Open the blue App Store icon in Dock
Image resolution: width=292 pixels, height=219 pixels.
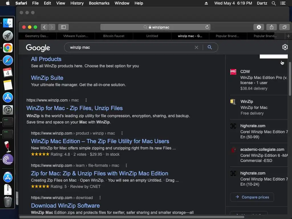(8, 98)
